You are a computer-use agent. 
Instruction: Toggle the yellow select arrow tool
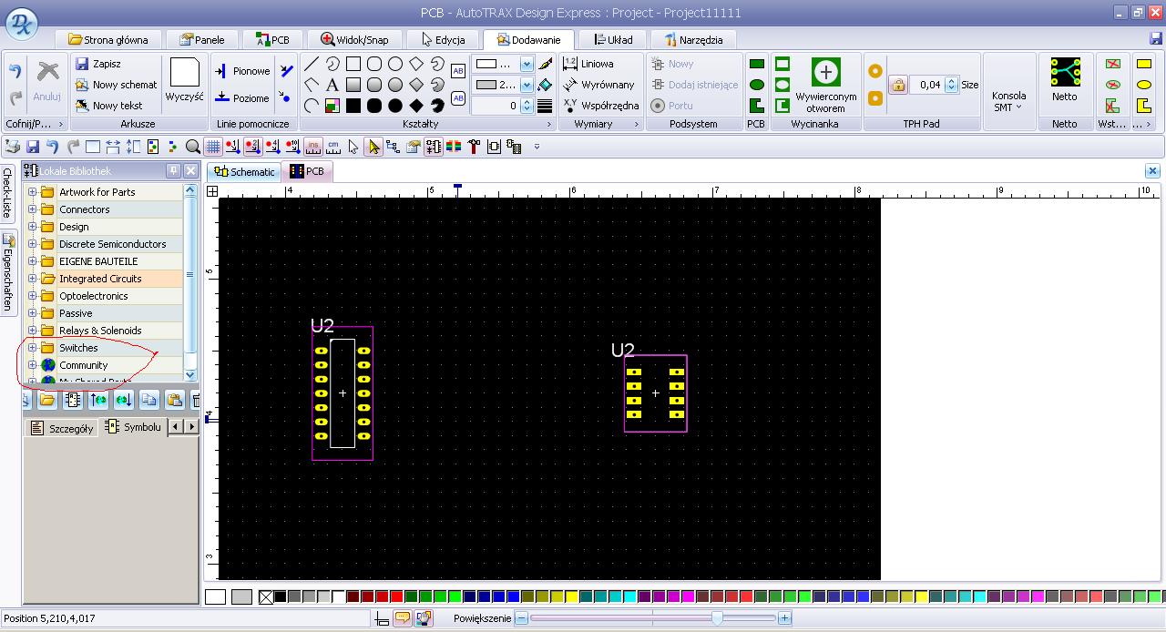tap(373, 147)
